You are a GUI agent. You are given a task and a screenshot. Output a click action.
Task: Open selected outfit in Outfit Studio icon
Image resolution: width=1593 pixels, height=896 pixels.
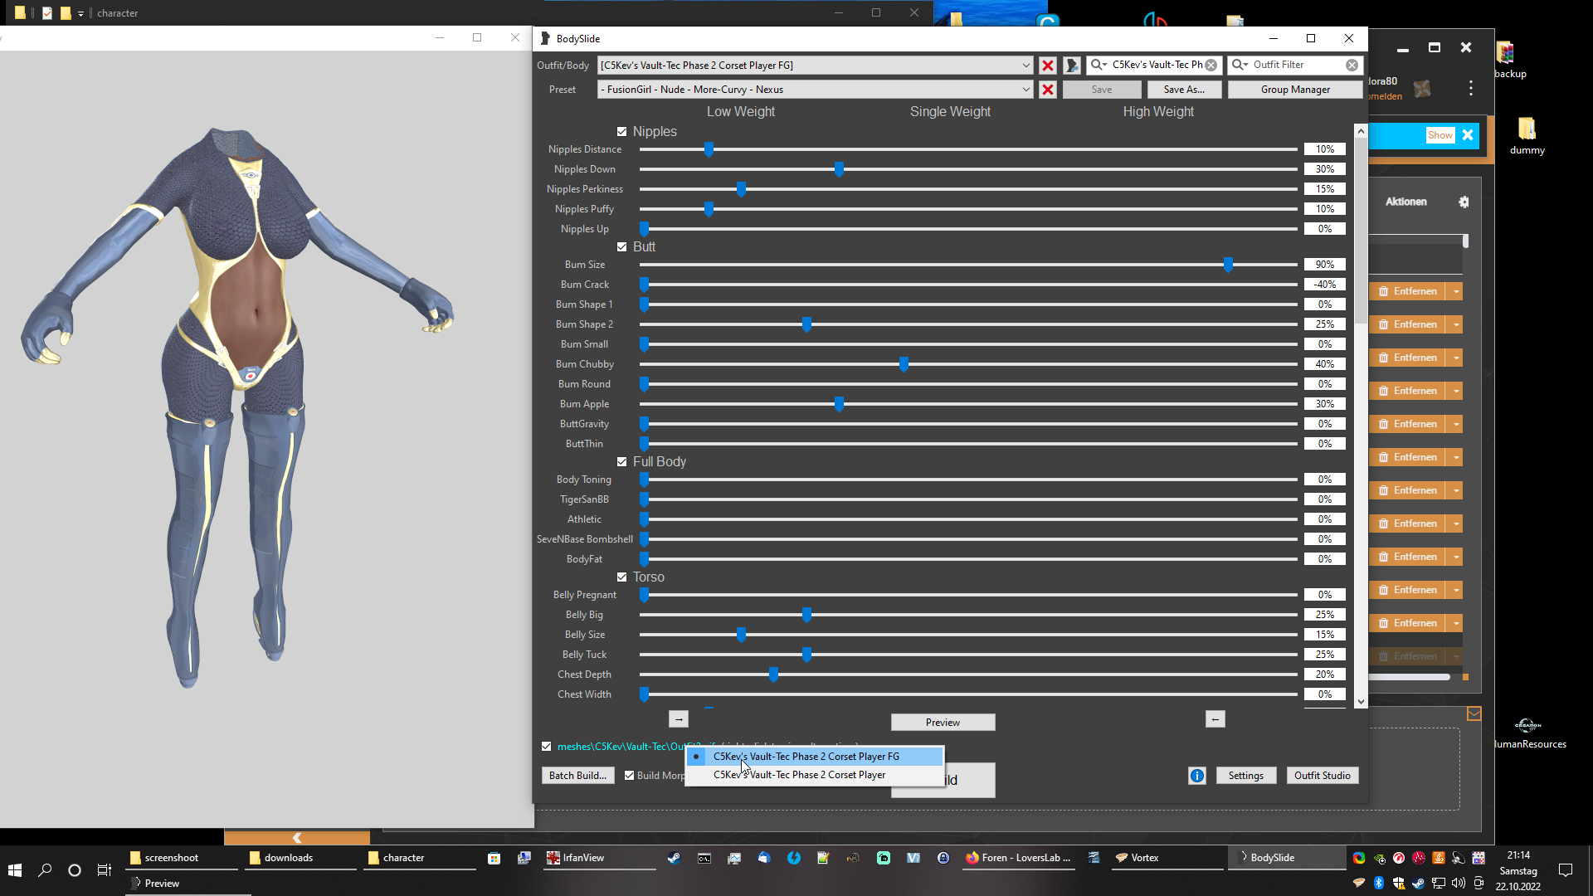tap(1072, 66)
